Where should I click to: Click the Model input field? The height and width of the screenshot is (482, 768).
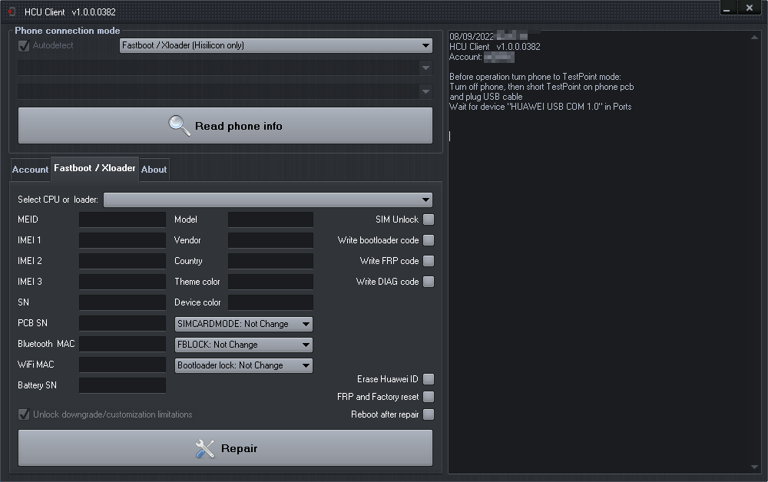[270, 220]
